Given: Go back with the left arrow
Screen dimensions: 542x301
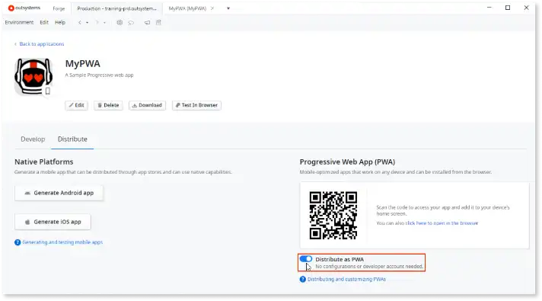Looking at the screenshot, I should (79, 23).
